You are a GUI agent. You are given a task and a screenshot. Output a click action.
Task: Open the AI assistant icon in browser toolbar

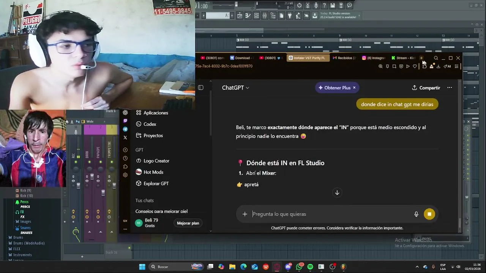[x=447, y=66]
